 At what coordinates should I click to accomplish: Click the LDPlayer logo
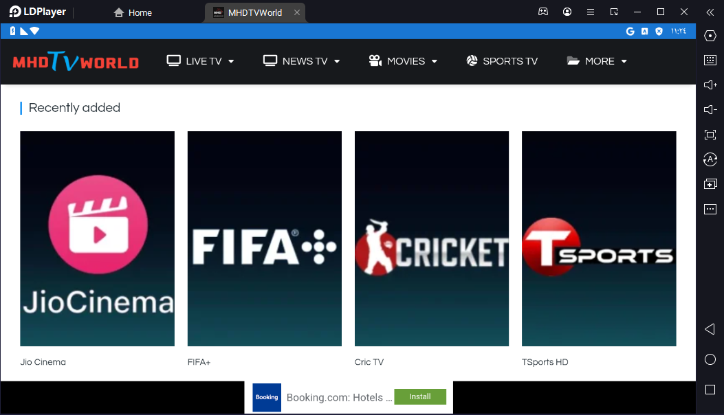38,12
